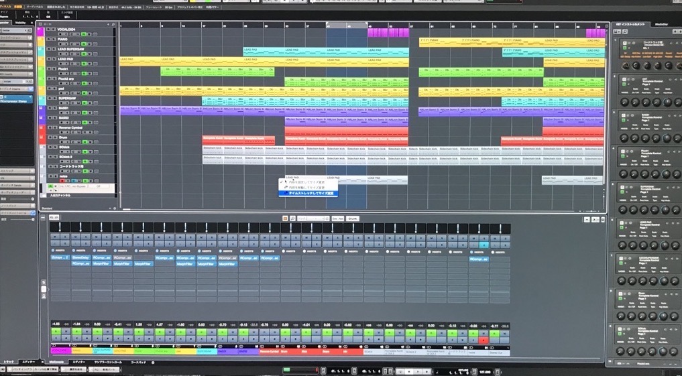Viewport: 682px width, 376px height.
Task: Solo the PIANO track in track list
Action: point(54,39)
